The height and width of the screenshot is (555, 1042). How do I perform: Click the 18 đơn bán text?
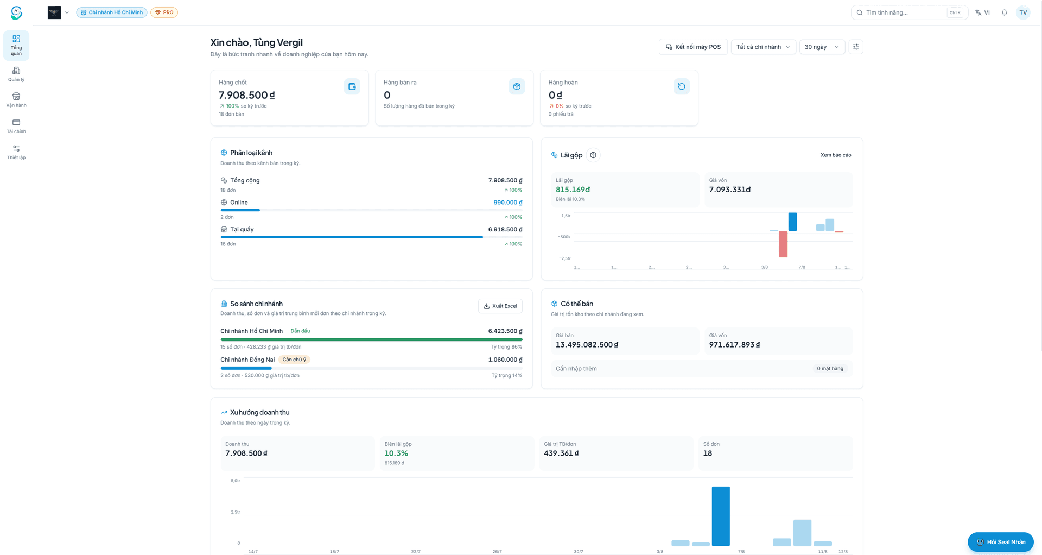click(x=231, y=114)
